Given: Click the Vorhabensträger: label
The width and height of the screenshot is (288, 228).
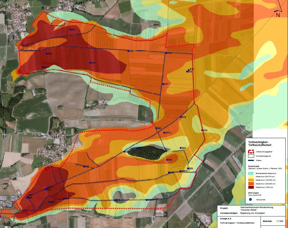Looking at the screenshot, I should pos(229,213).
